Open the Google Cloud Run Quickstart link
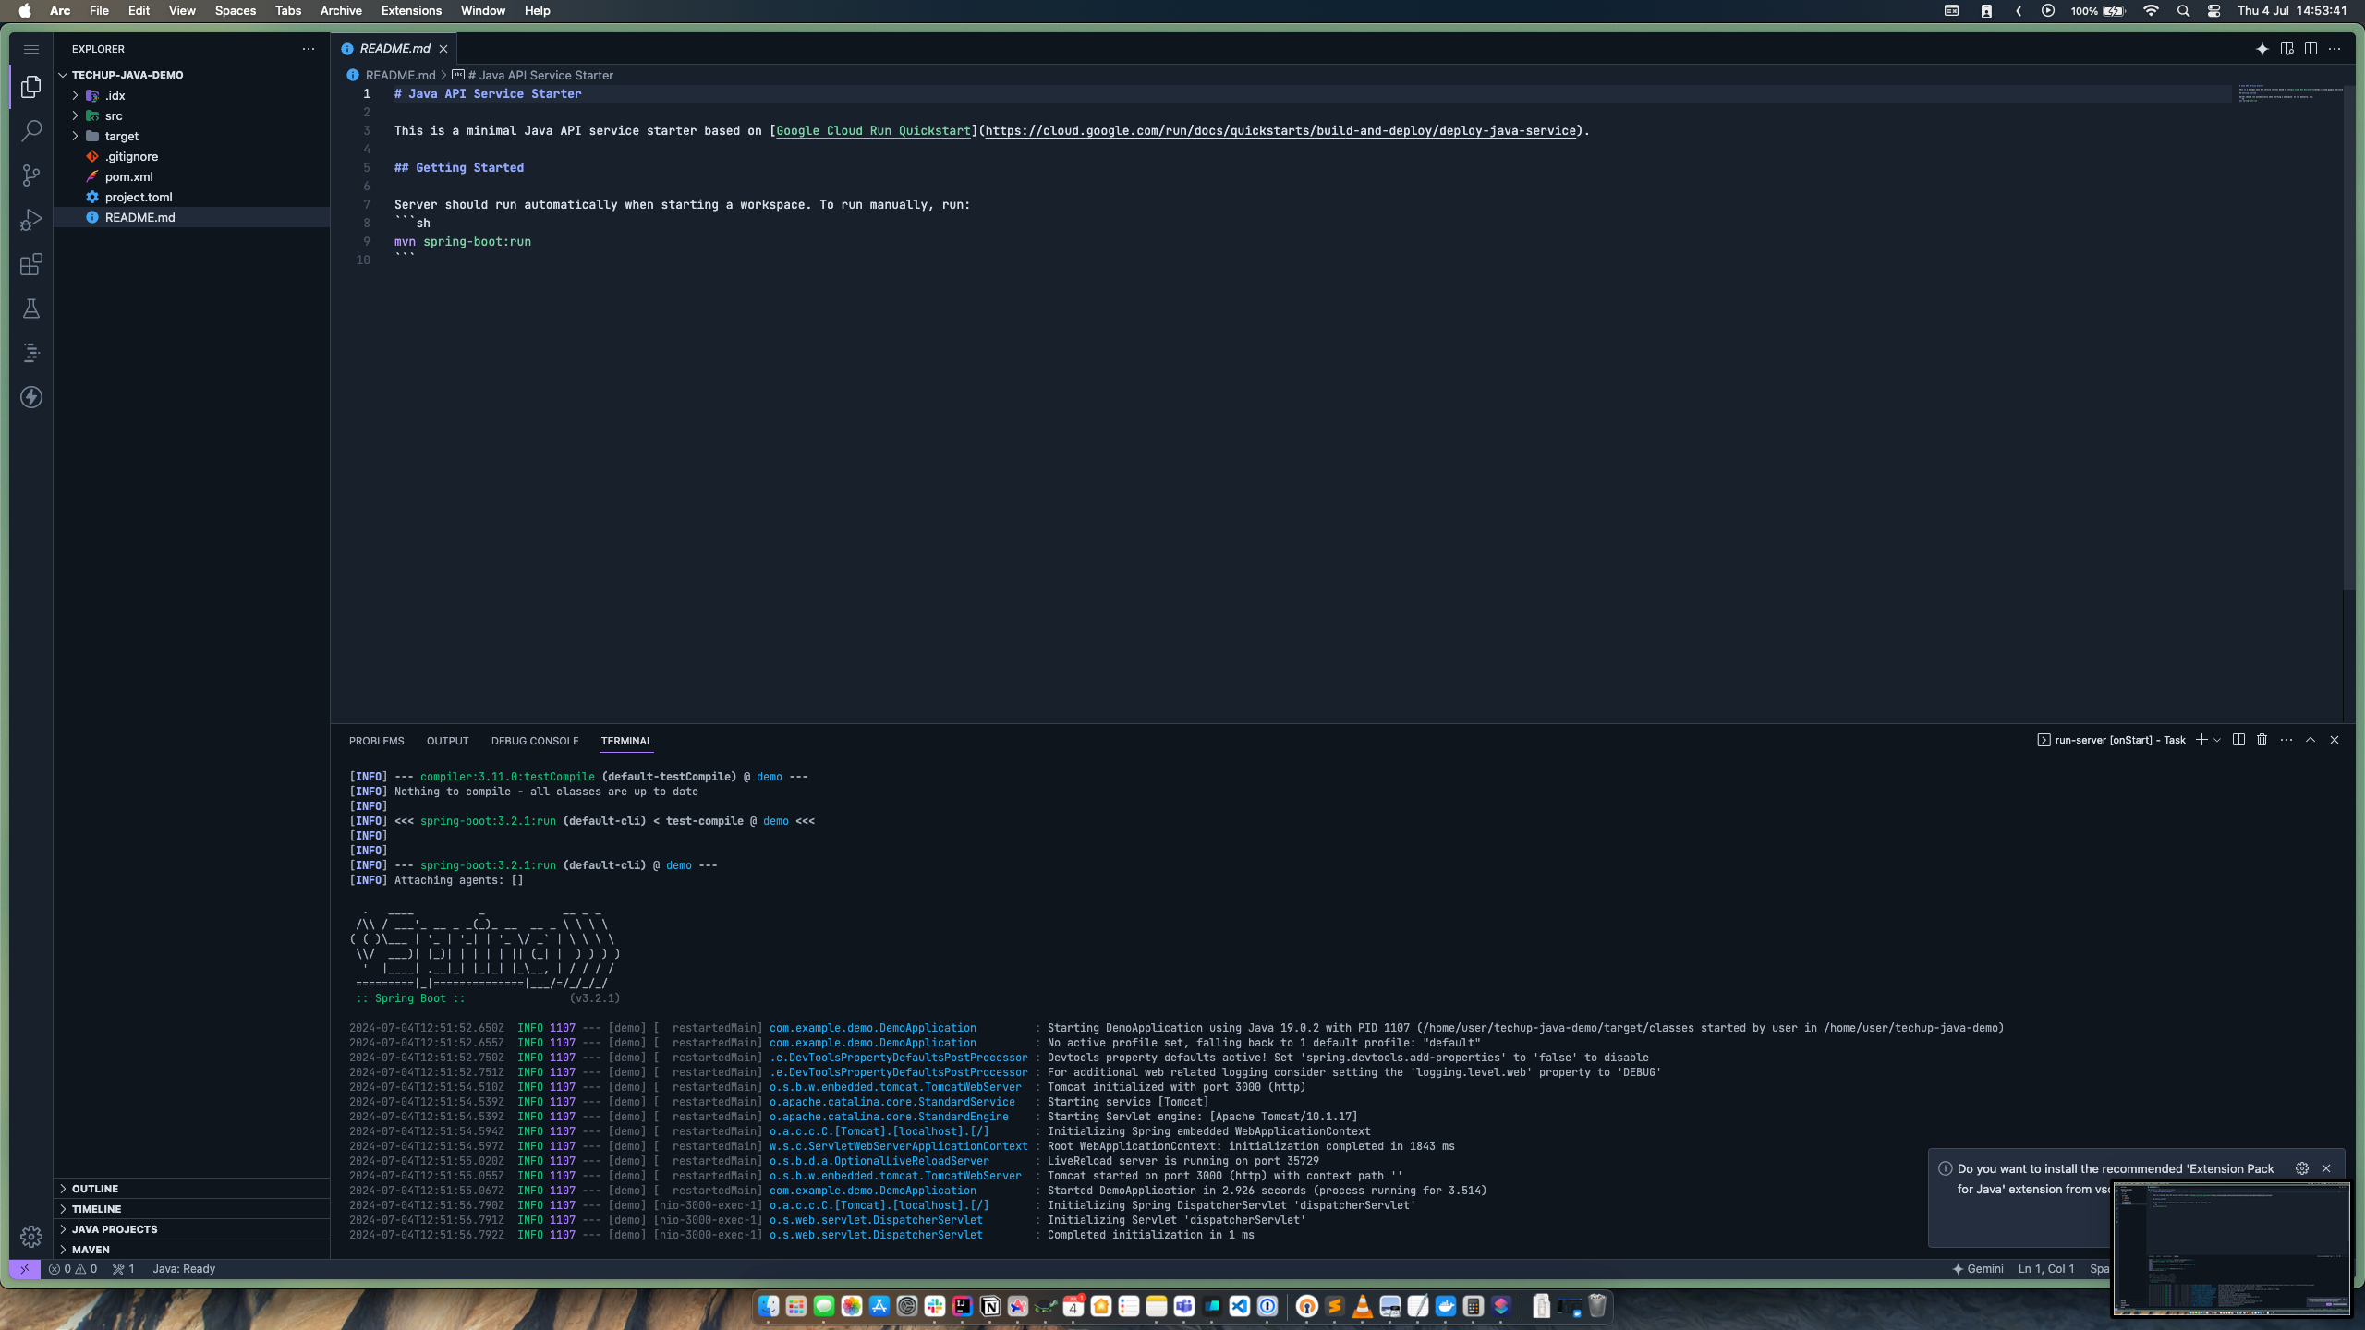Screen dimensions: 2365x1330 point(873,130)
